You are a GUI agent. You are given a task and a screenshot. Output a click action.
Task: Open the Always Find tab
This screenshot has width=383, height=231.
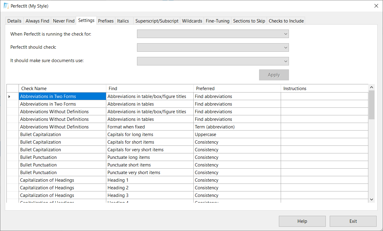point(37,21)
